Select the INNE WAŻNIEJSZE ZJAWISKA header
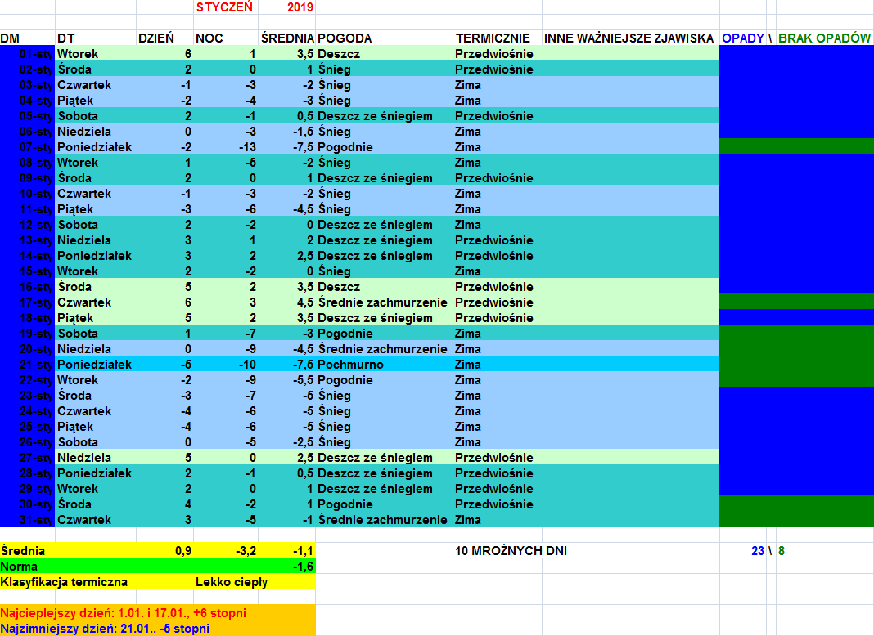This screenshot has height=636, width=874. click(x=628, y=38)
